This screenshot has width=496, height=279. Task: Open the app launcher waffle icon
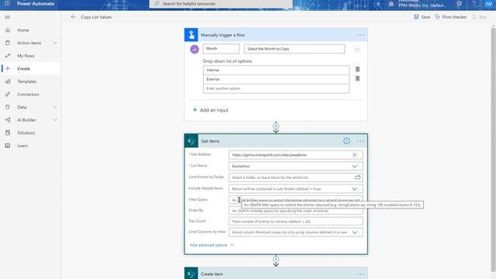[7, 3]
